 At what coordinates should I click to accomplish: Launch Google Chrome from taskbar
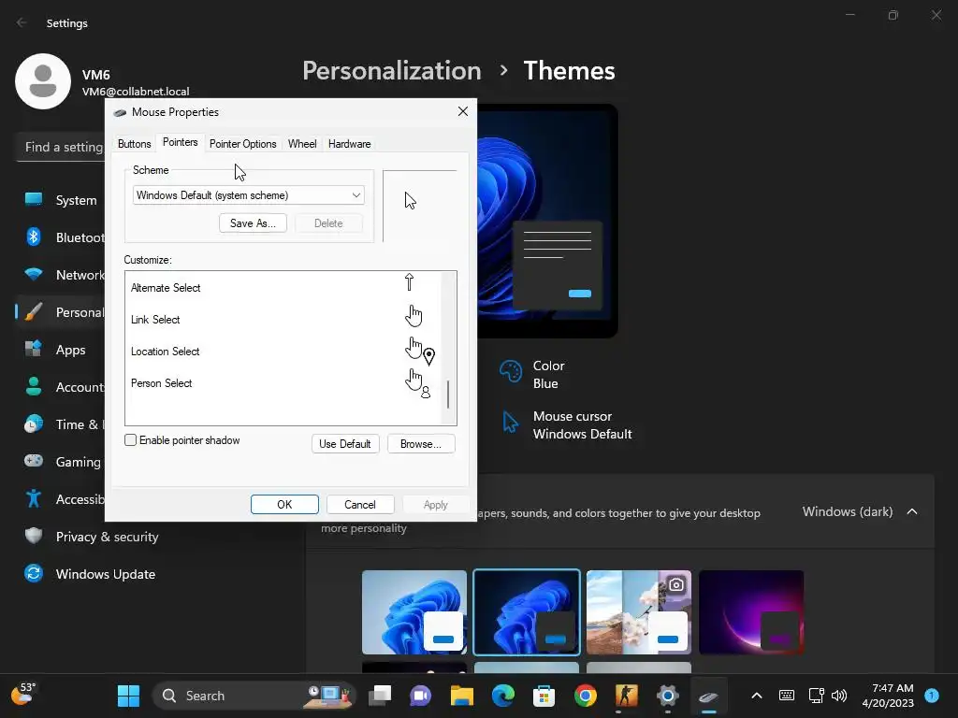pos(586,696)
